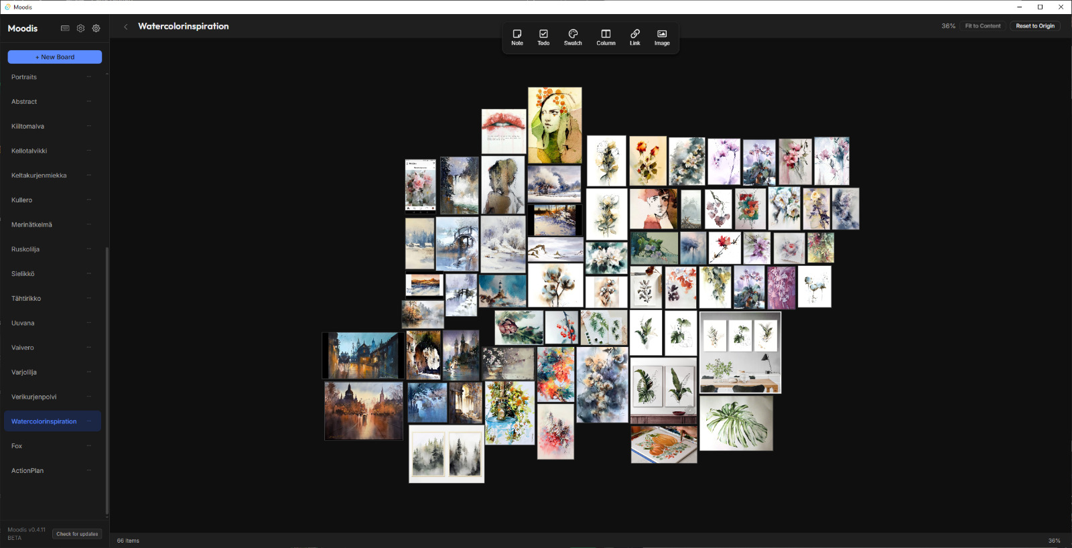Open the Vaivero board
The height and width of the screenshot is (548, 1072).
[x=51, y=348]
